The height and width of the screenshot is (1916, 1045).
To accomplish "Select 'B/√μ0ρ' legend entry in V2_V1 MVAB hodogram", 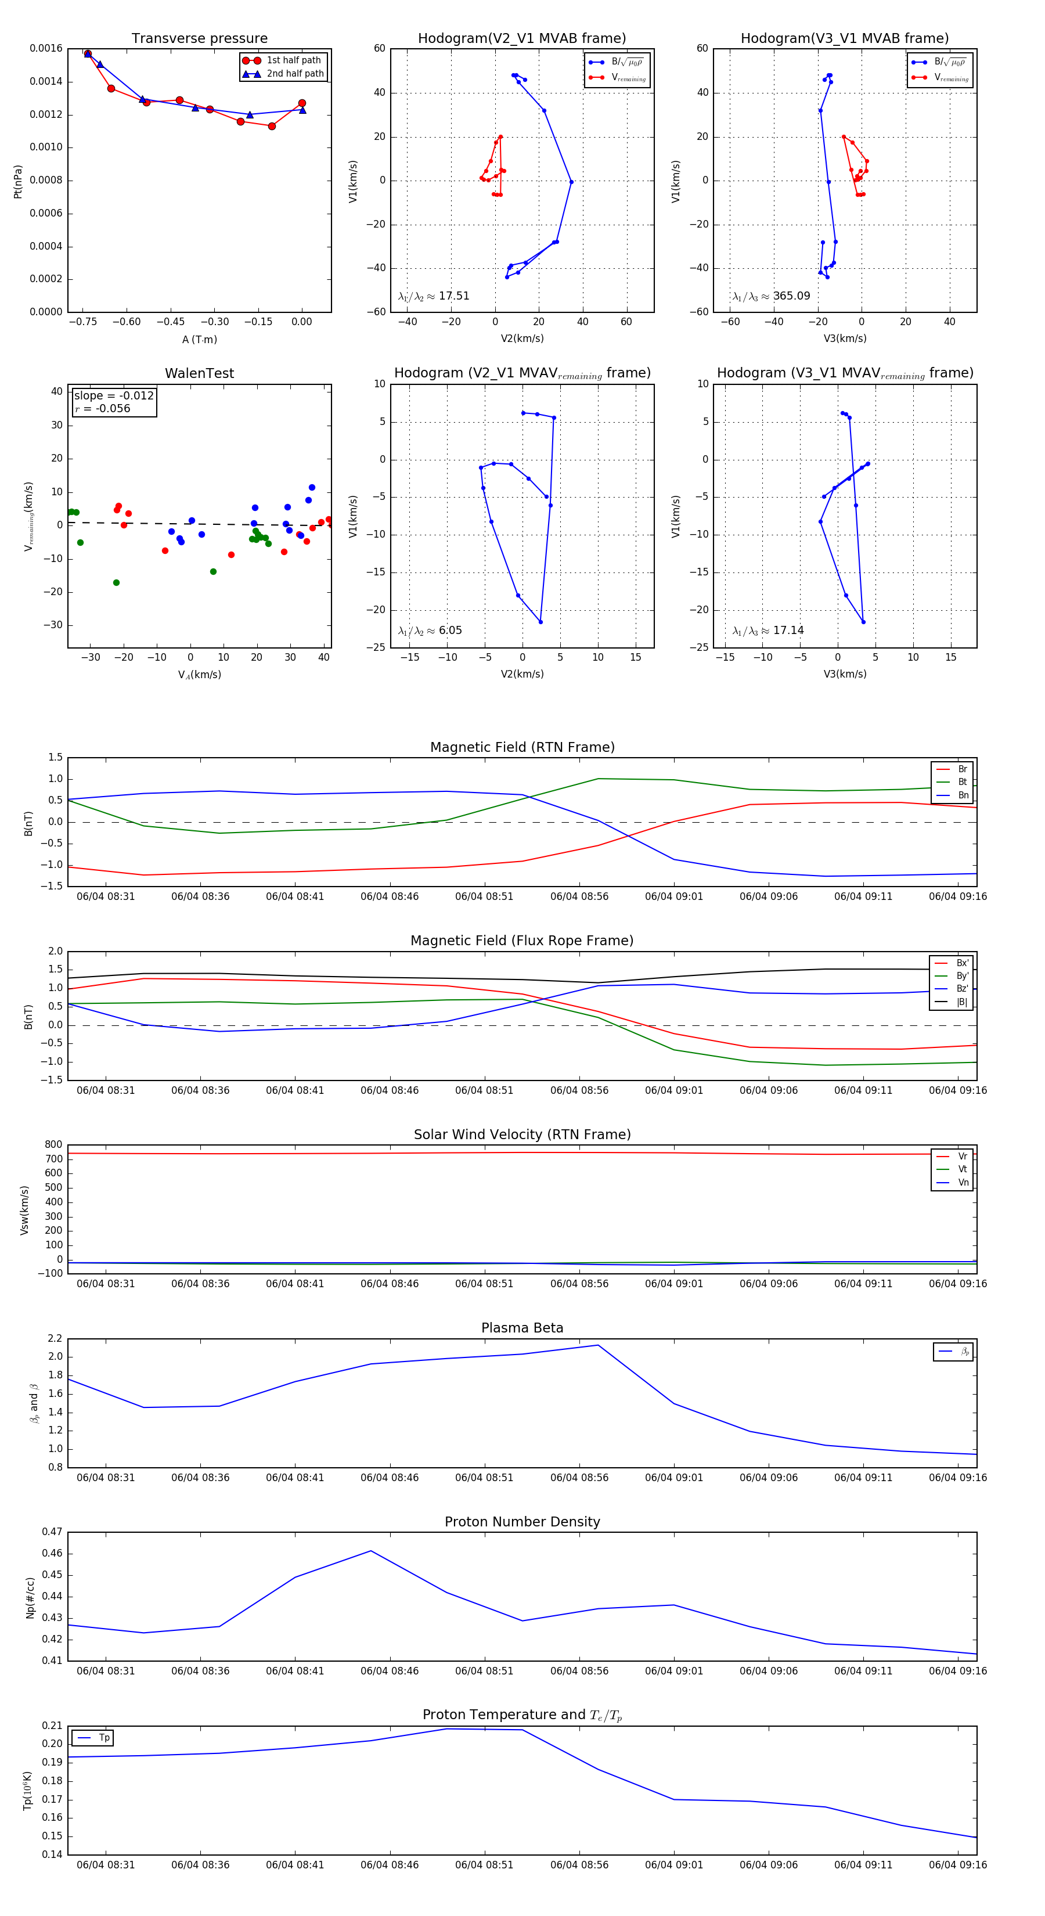I will click(x=617, y=63).
